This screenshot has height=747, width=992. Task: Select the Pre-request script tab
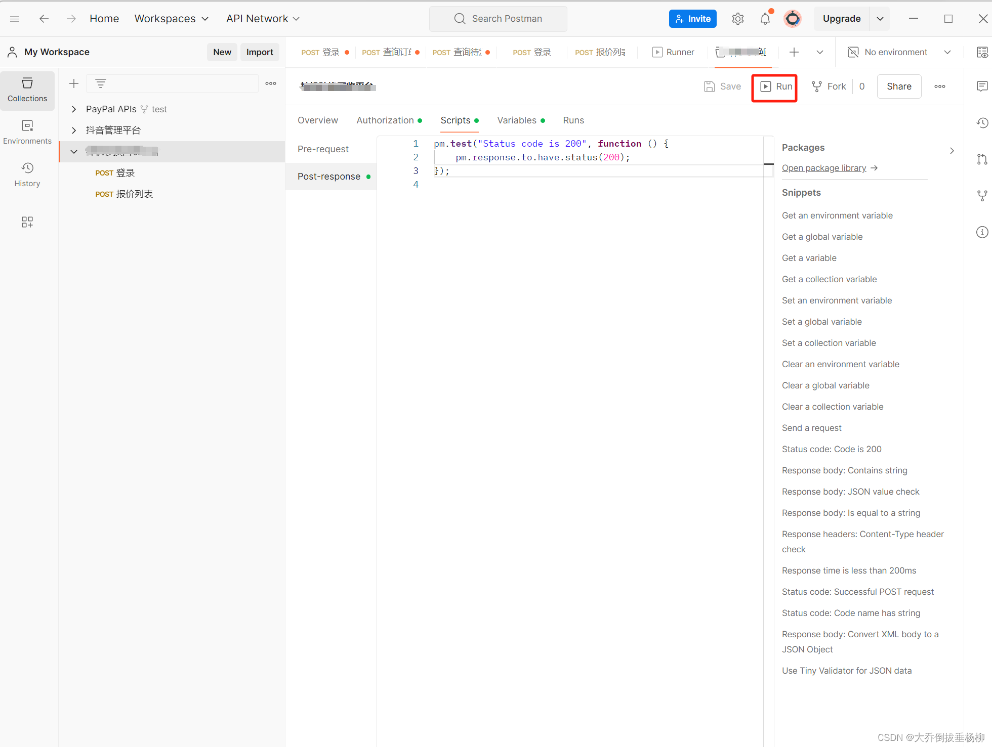pyautogui.click(x=323, y=149)
